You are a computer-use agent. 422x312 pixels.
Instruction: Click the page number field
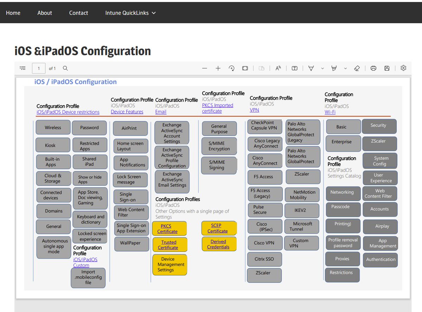point(39,68)
